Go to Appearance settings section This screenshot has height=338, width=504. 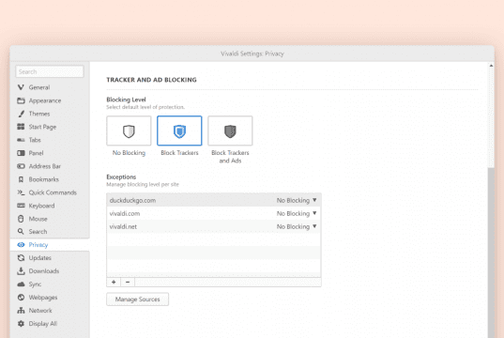pos(45,100)
